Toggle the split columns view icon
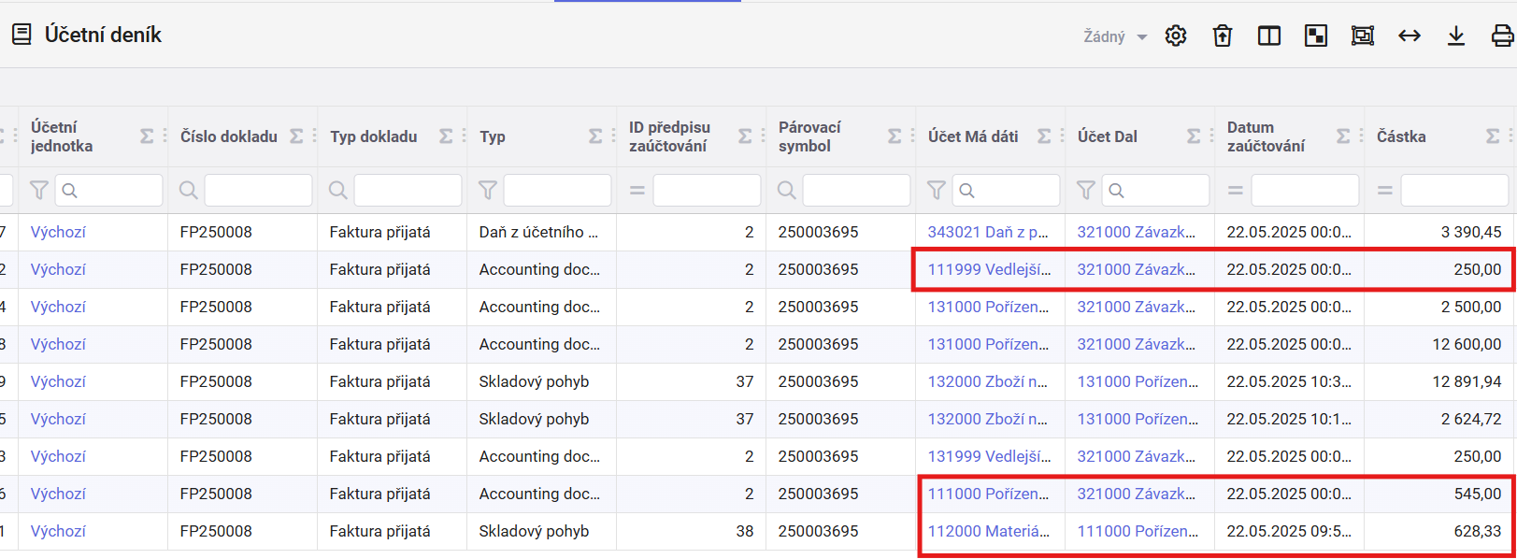This screenshot has height=559, width=1517. (x=1269, y=36)
